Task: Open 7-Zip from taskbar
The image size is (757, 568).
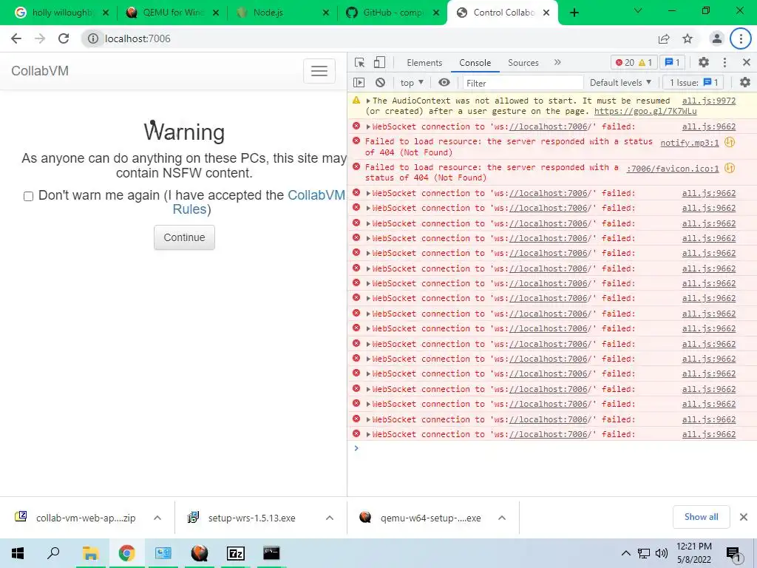Action: coord(236,553)
